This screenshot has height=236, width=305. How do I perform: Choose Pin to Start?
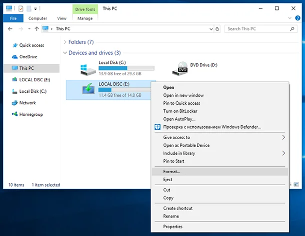click(x=220, y=161)
